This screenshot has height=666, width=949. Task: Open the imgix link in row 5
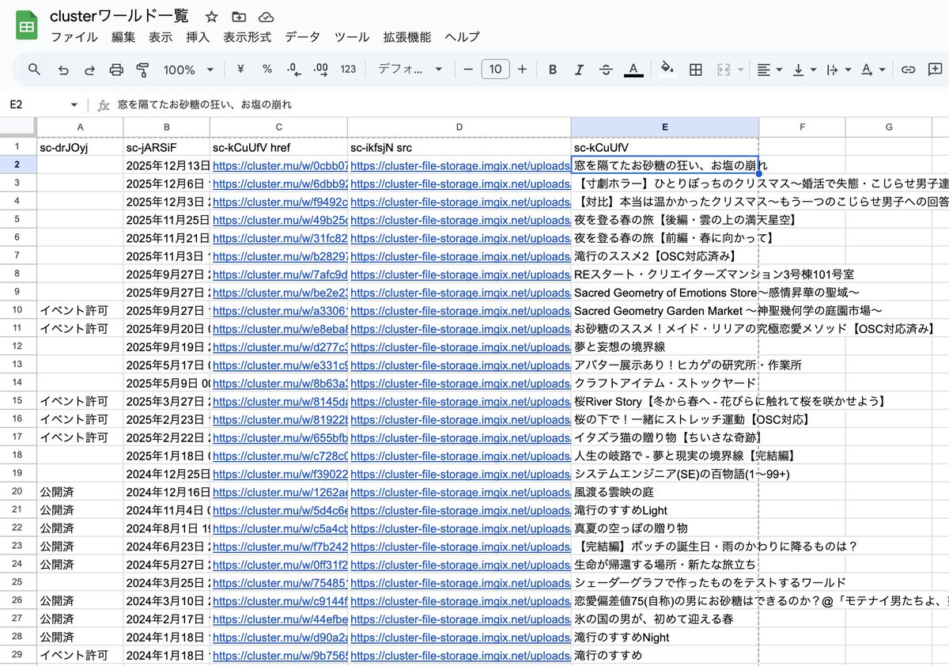[x=460, y=220]
